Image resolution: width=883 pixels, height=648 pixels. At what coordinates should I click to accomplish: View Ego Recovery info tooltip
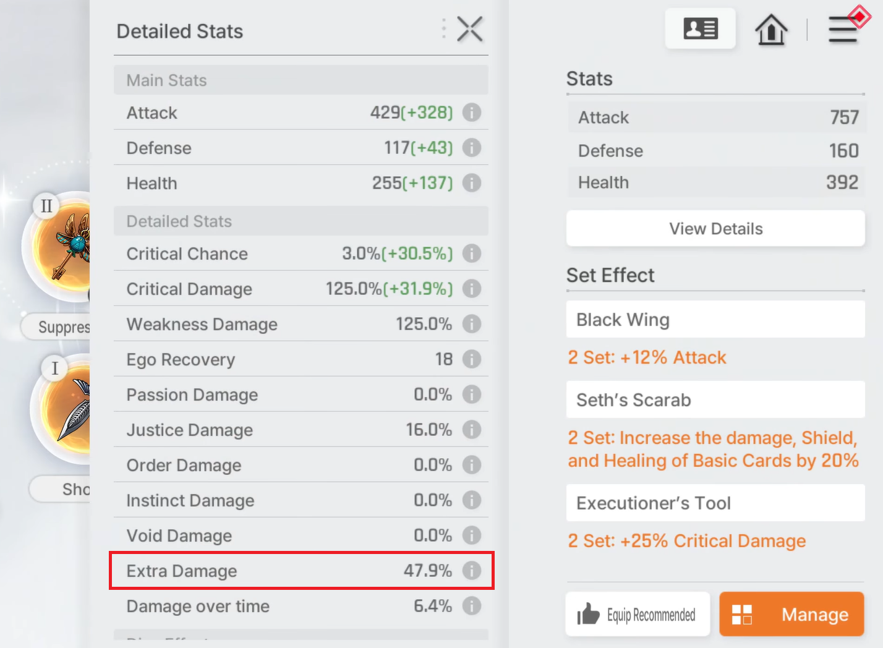pyautogui.click(x=472, y=359)
